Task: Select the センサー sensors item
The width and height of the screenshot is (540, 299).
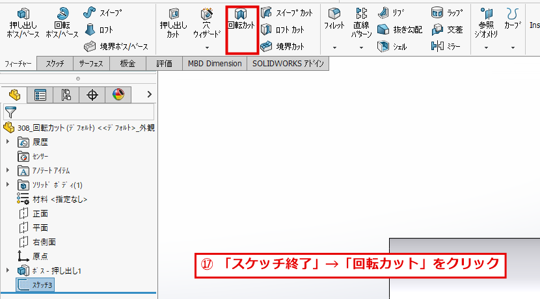Action: coord(33,156)
